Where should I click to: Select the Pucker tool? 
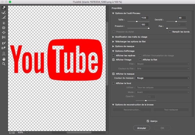4,28
